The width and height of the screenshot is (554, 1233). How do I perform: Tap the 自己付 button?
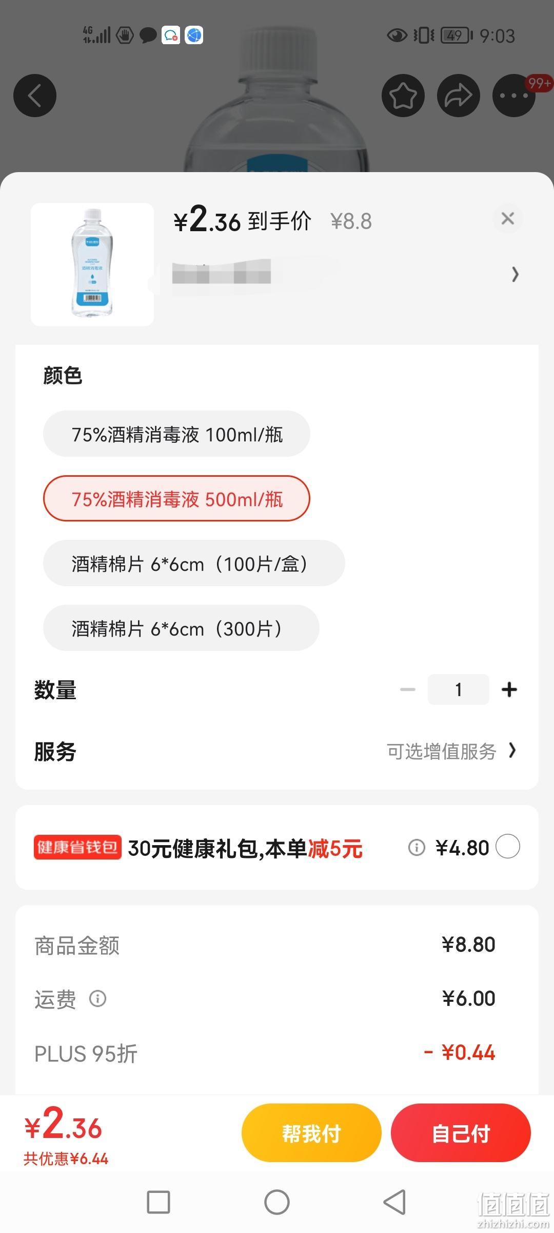pos(461,1133)
